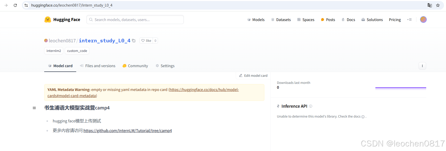Click the leochen0817 avatar beside repo name
Viewport: 446px width, 151px height.
46,41
